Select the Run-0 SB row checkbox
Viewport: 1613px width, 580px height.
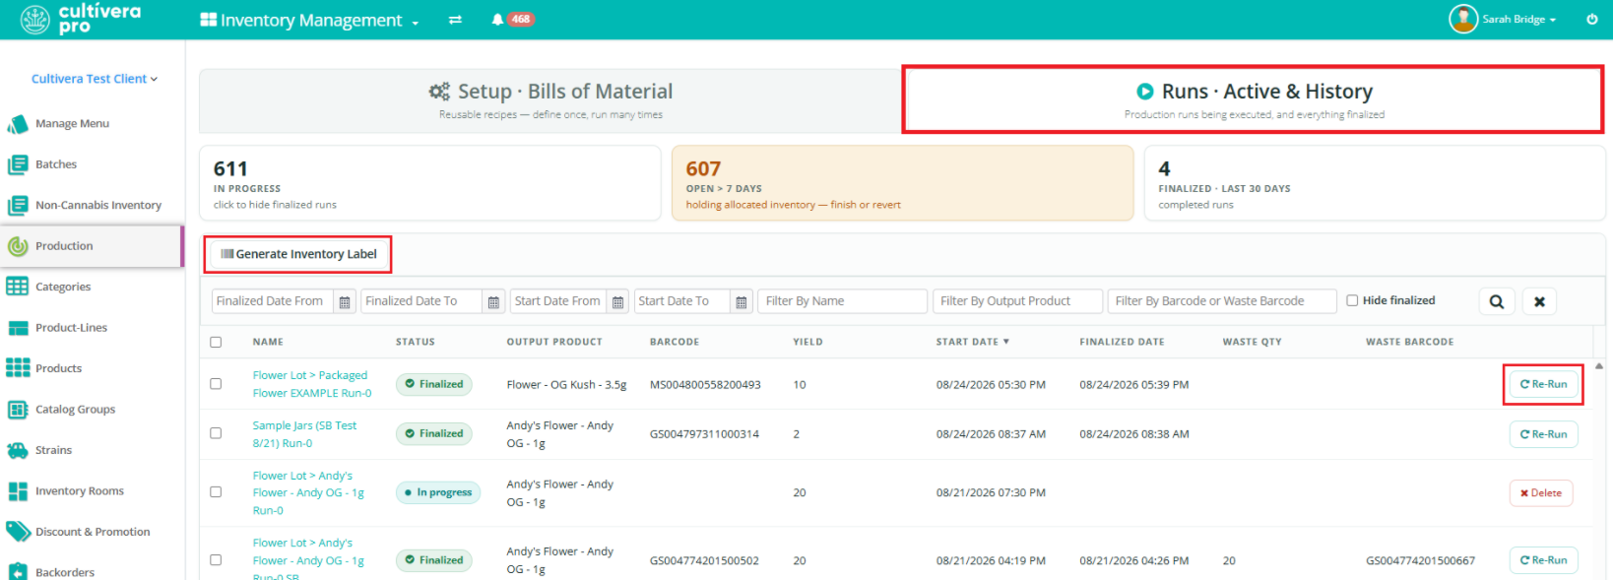(216, 560)
